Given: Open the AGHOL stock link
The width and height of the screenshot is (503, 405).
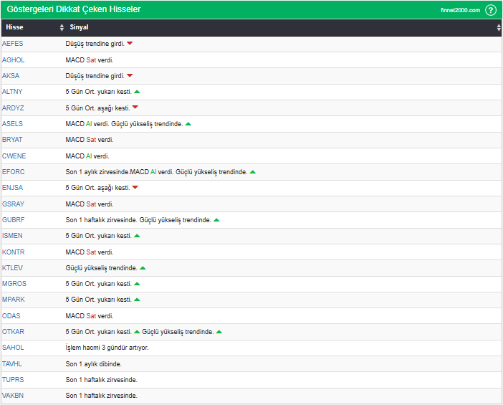Looking at the screenshot, I should click(x=13, y=60).
